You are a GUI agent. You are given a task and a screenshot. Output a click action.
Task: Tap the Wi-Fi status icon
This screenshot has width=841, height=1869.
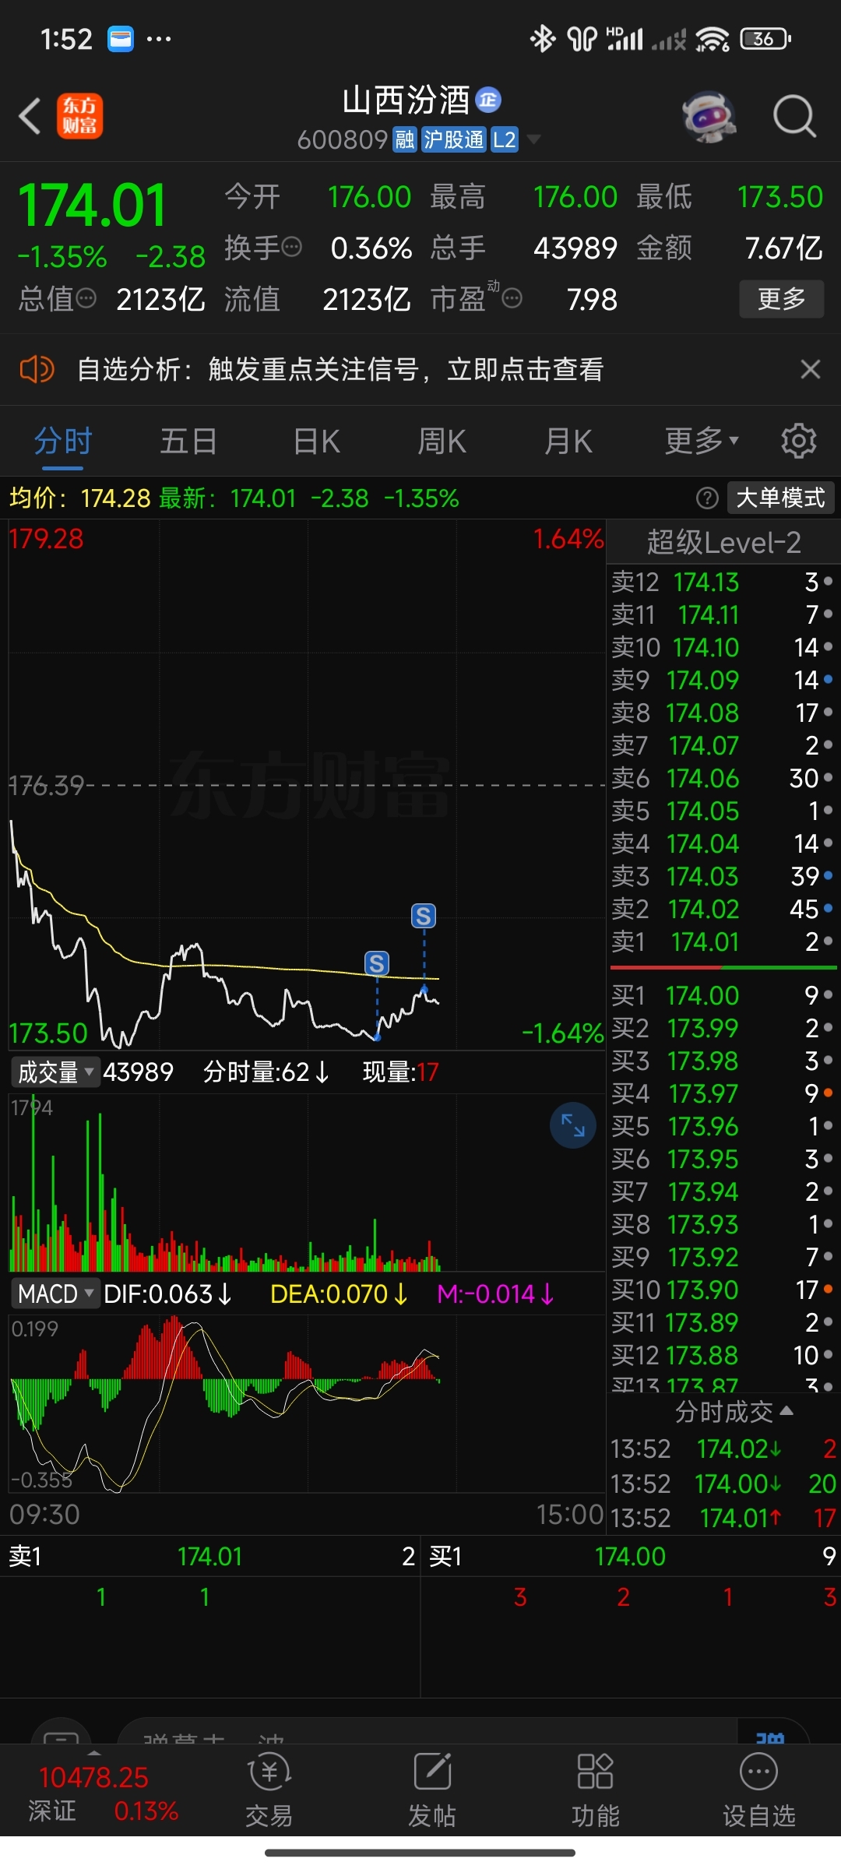point(713,38)
